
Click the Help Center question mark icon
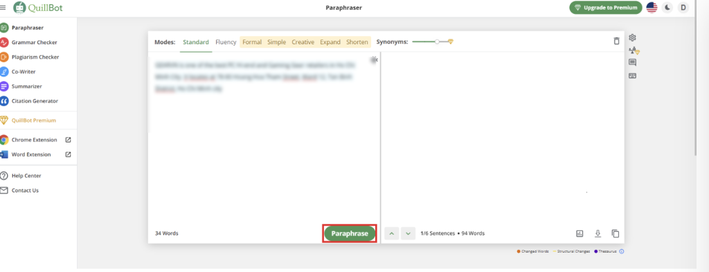point(4,176)
